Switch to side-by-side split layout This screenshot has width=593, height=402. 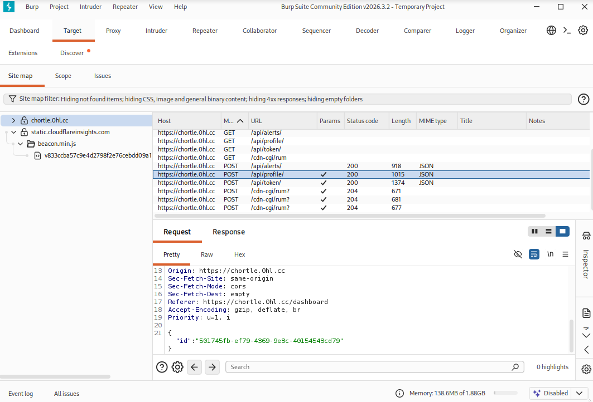(x=534, y=232)
